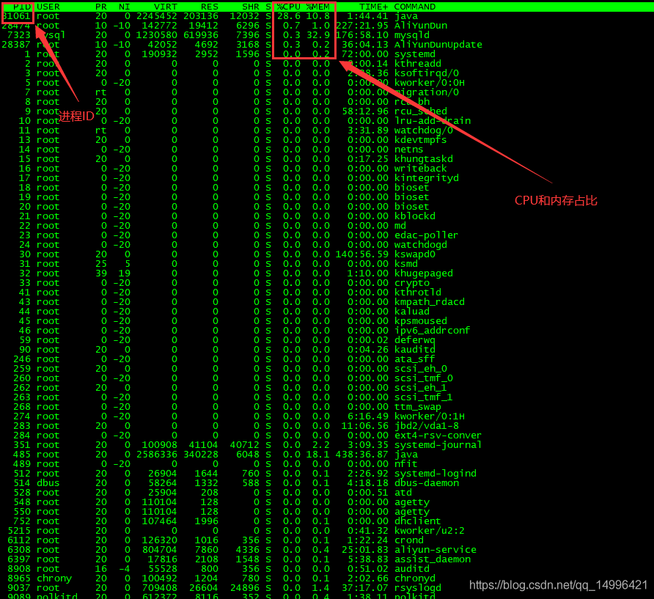This screenshot has width=654, height=599.
Task: Click the kworker/u2:2 command name
Action: [430, 531]
